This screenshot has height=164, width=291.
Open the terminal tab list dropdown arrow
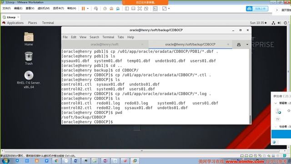click(x=247, y=45)
